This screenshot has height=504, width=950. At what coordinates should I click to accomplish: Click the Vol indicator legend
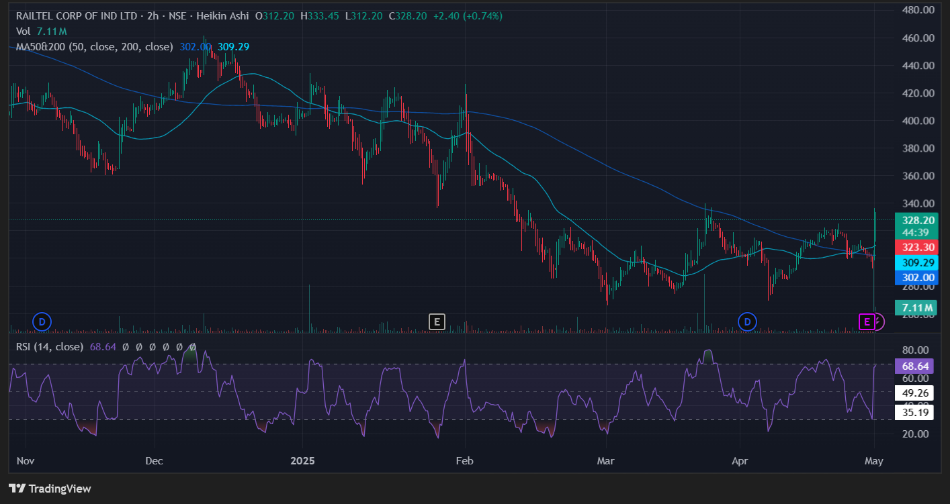(23, 32)
